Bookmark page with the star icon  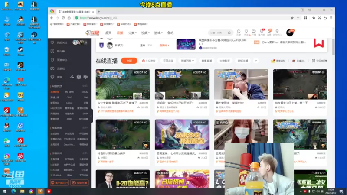(292, 18)
